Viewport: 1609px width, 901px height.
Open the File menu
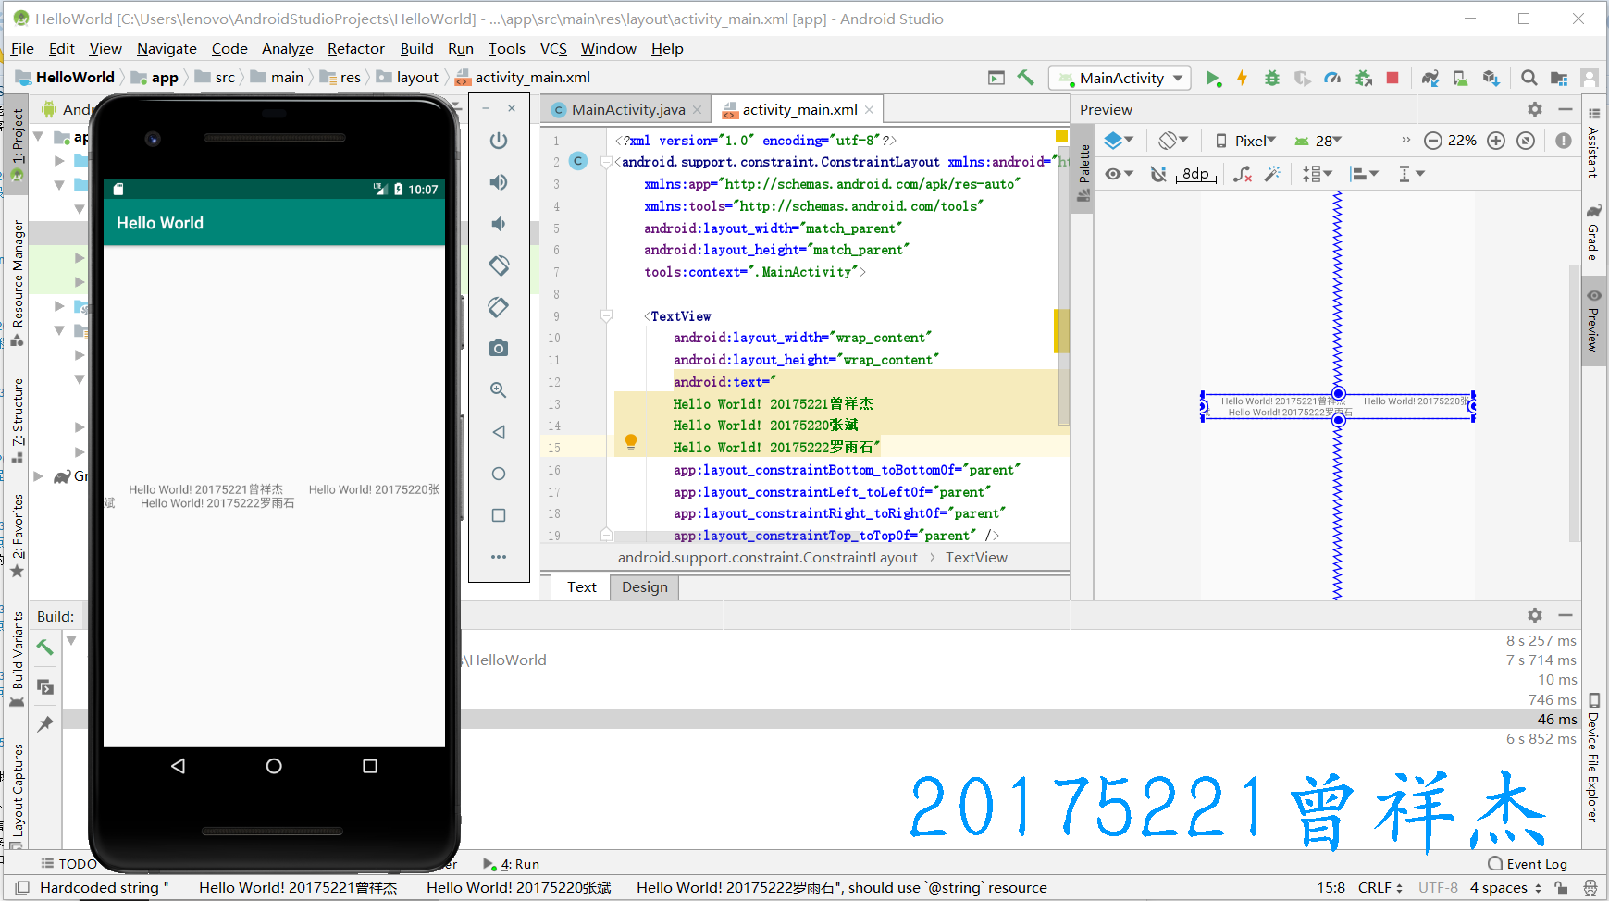pyautogui.click(x=22, y=48)
